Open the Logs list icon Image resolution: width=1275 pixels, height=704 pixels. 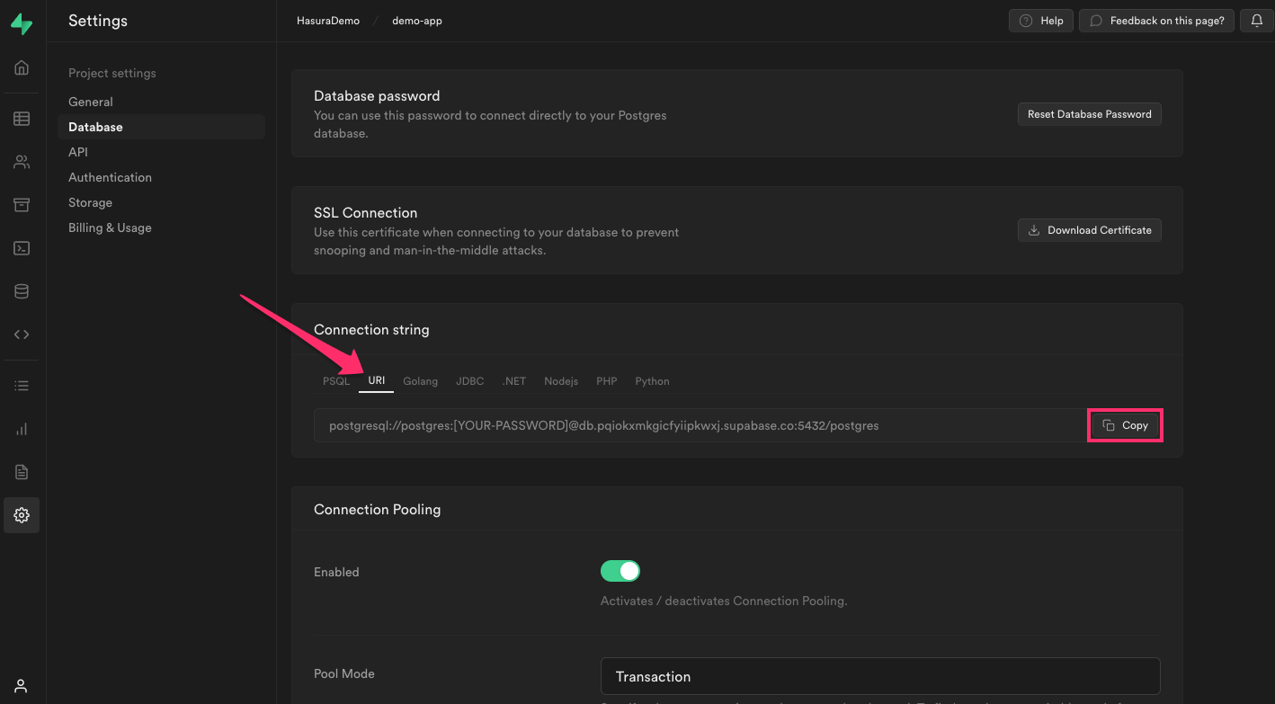[x=21, y=385]
